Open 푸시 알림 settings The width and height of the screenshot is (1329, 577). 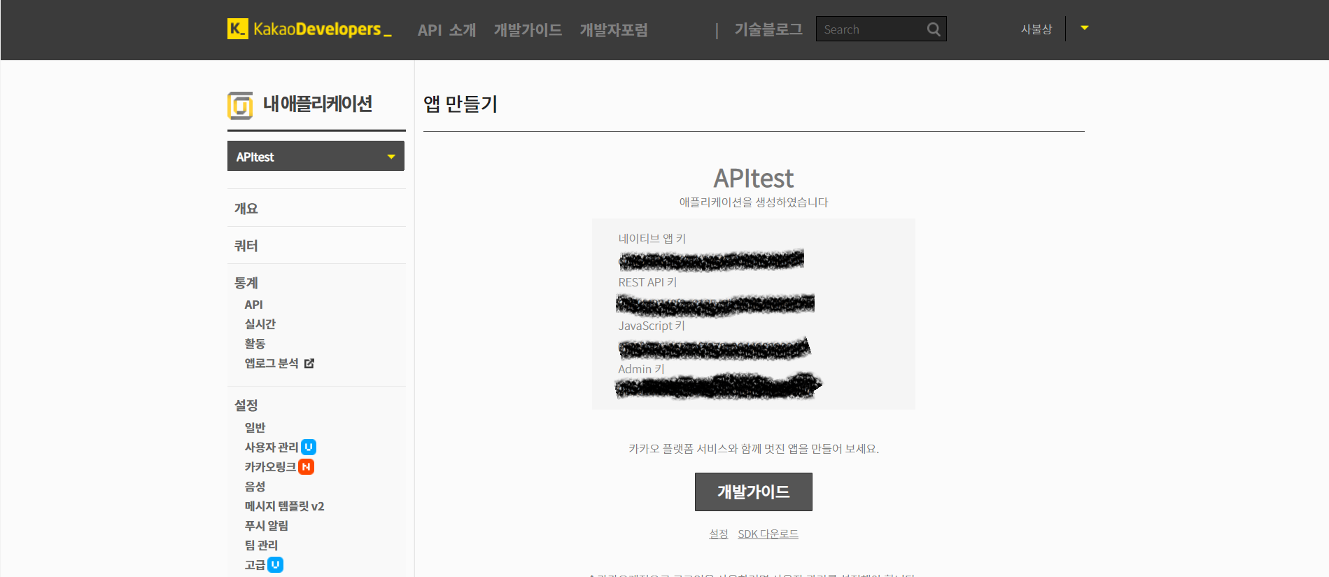(266, 526)
